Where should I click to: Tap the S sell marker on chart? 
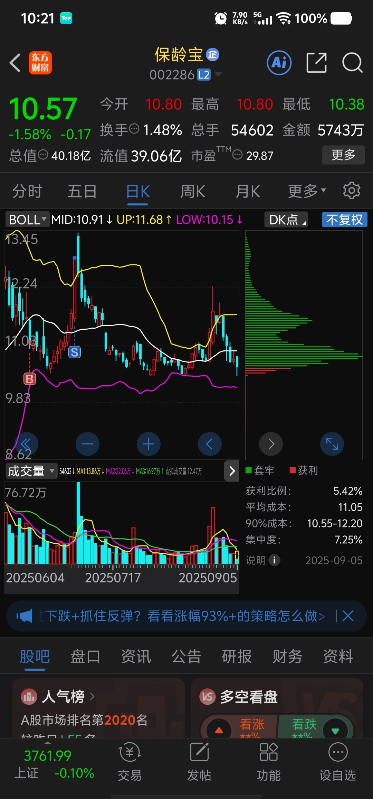pos(74,352)
